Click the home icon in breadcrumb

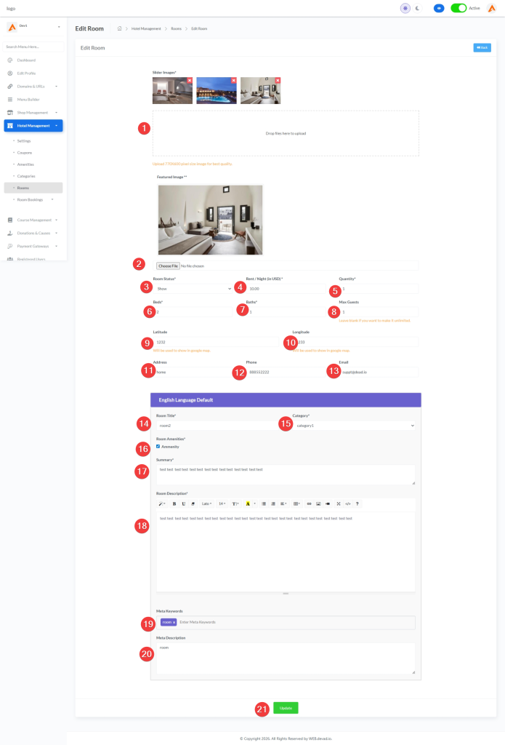point(119,28)
